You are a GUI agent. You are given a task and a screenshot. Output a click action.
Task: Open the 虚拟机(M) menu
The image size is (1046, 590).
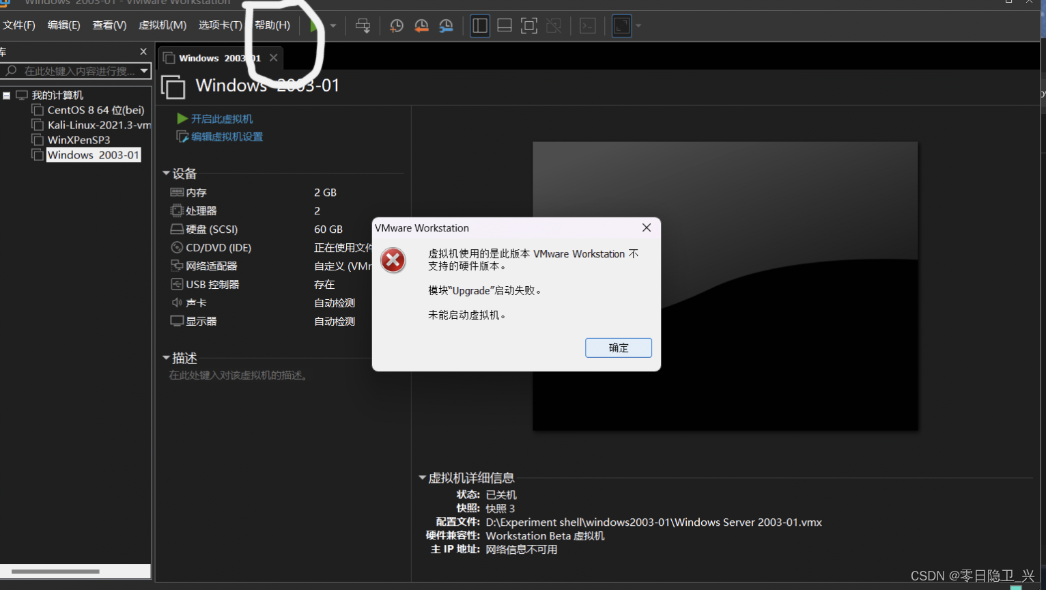pyautogui.click(x=162, y=25)
